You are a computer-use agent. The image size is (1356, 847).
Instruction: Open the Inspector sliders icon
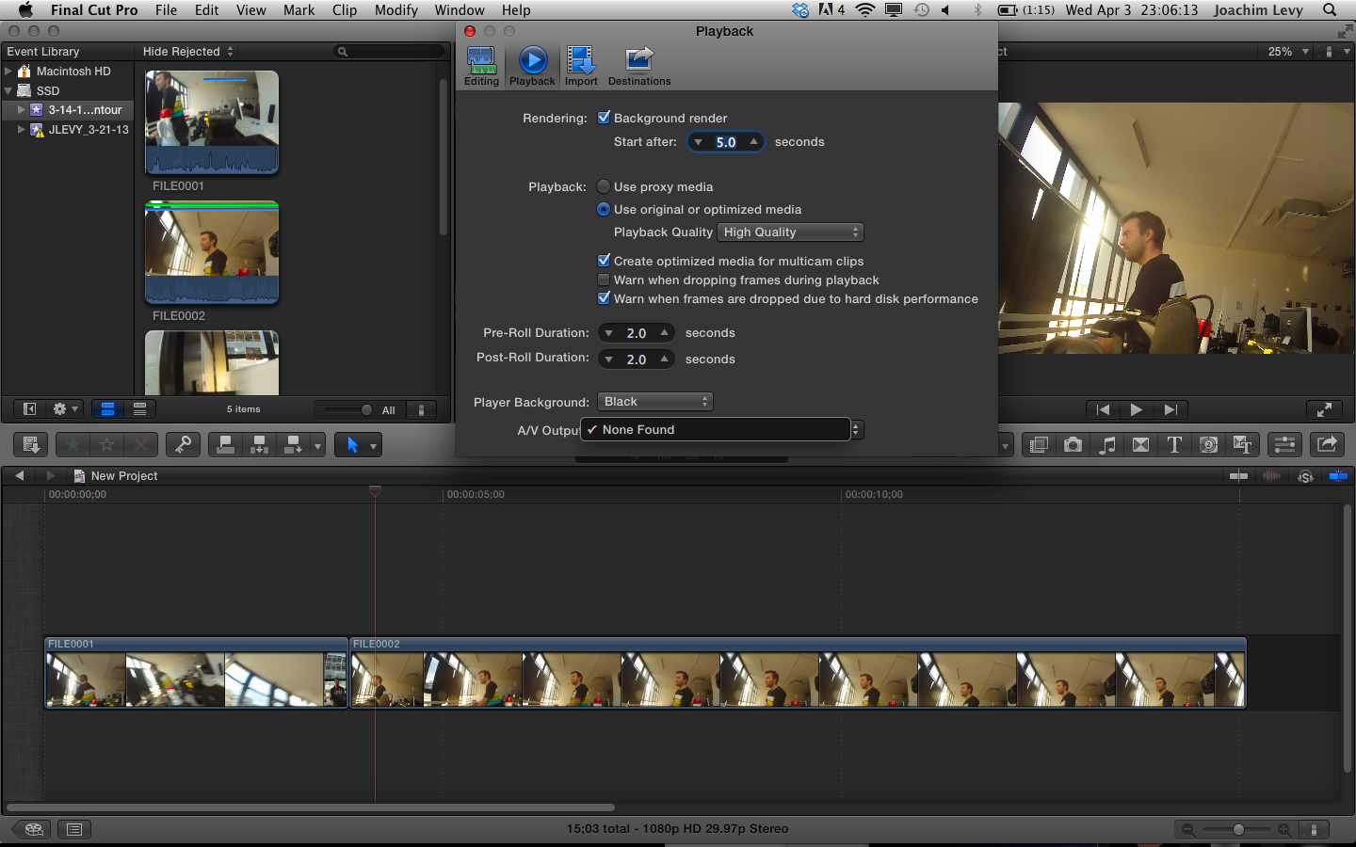pyautogui.click(x=1284, y=445)
